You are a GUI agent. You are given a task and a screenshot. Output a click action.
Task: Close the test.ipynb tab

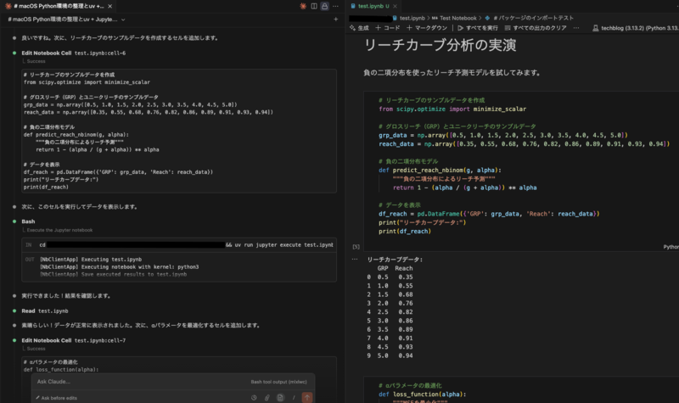pos(395,6)
